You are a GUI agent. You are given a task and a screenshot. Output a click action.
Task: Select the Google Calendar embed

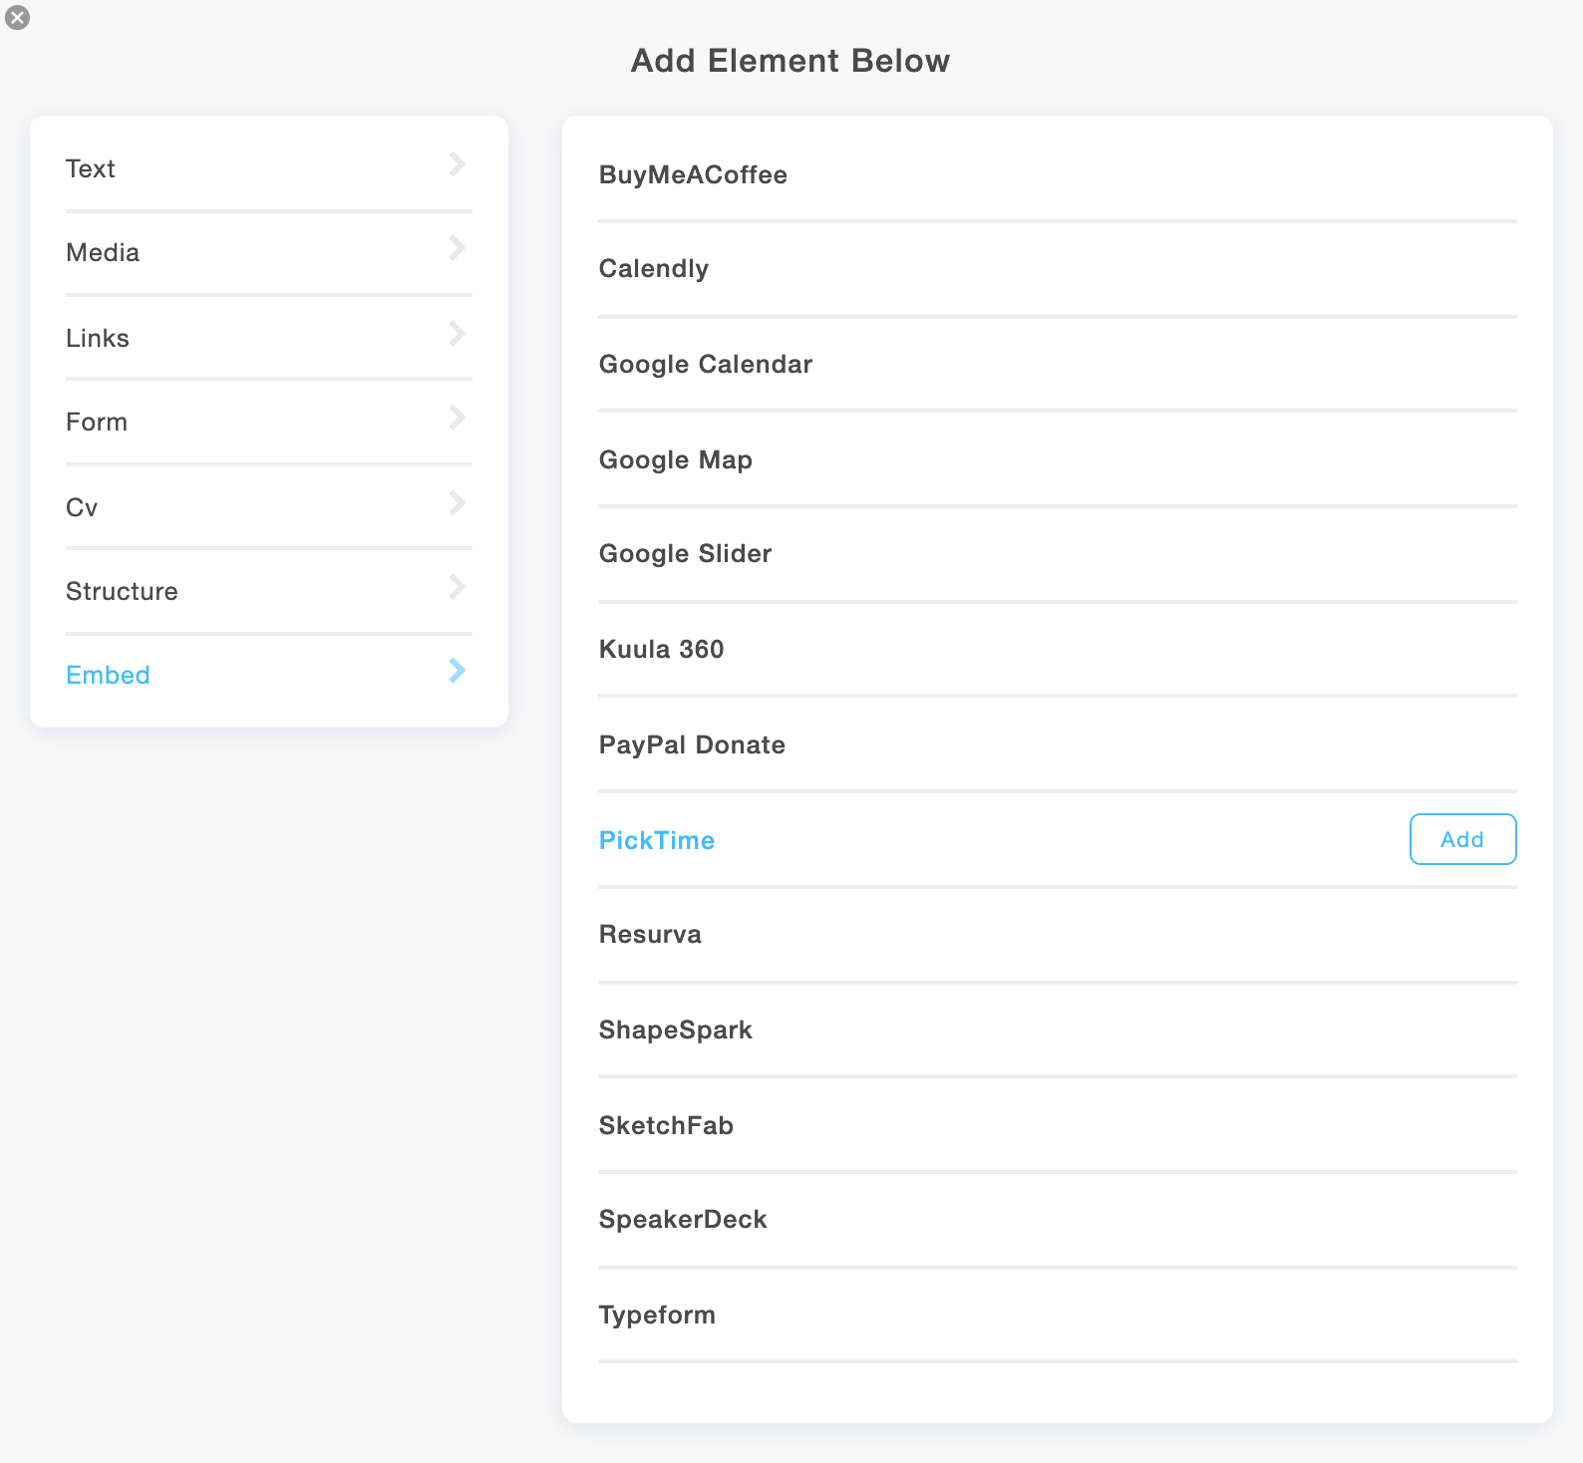(x=1057, y=365)
